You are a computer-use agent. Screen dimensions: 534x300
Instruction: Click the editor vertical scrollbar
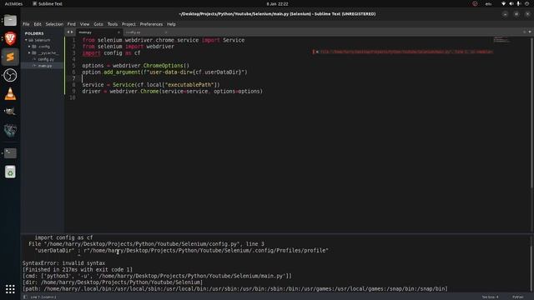coord(531,112)
